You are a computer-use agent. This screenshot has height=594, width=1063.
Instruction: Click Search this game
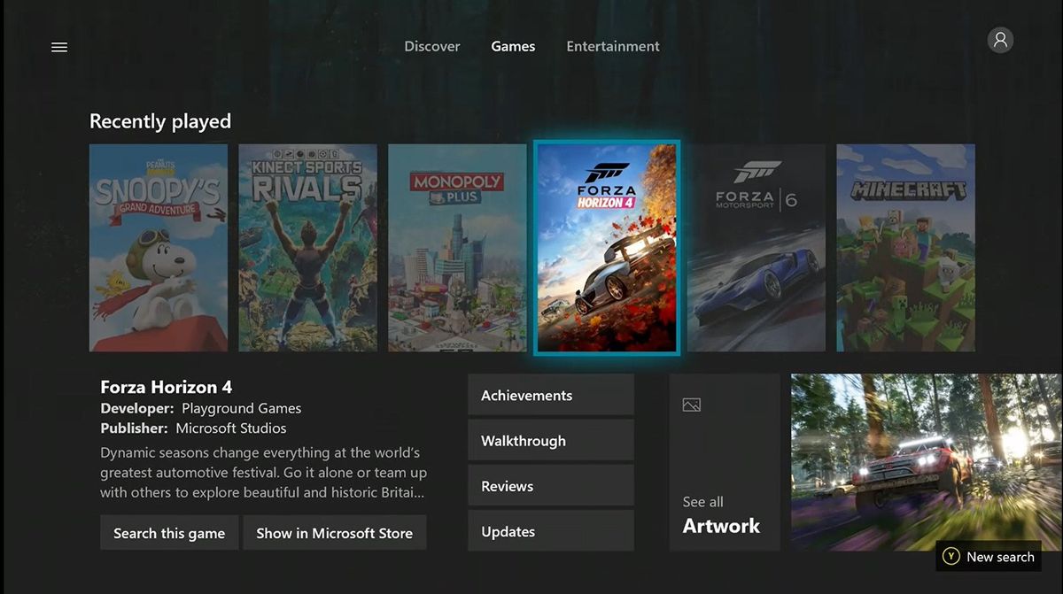pos(168,532)
